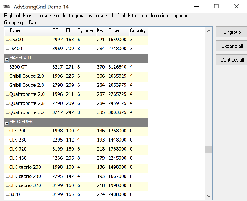Close the TAdvStringGrid Demo 14 window
The width and height of the screenshot is (247, 201).
tap(237, 7)
